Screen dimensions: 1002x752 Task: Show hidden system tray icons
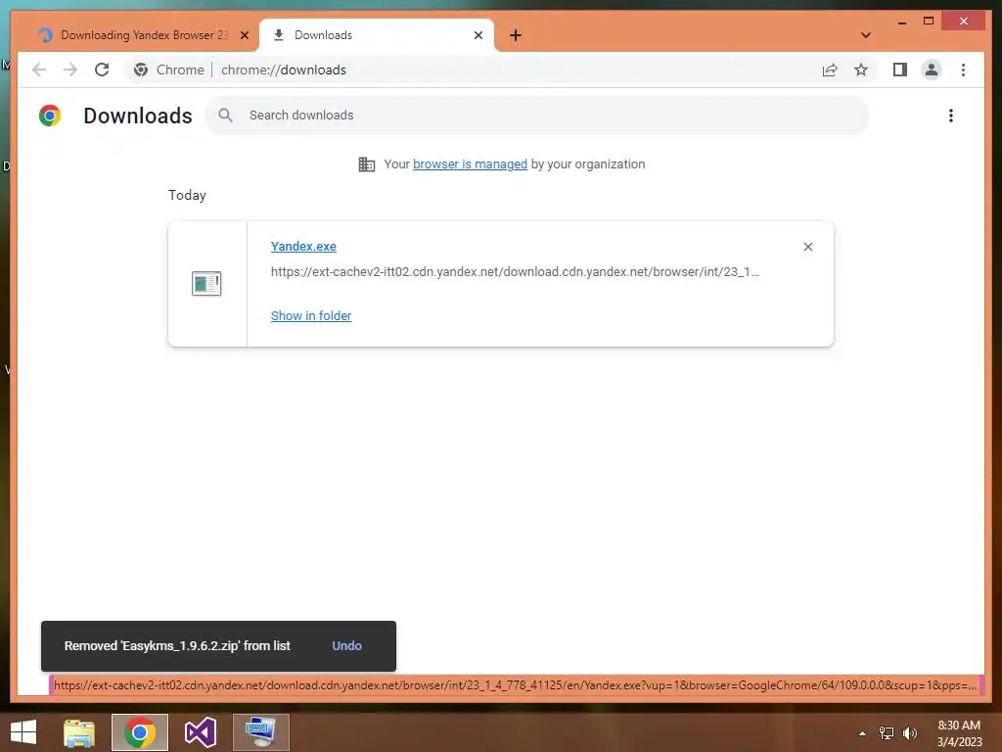pos(863,733)
